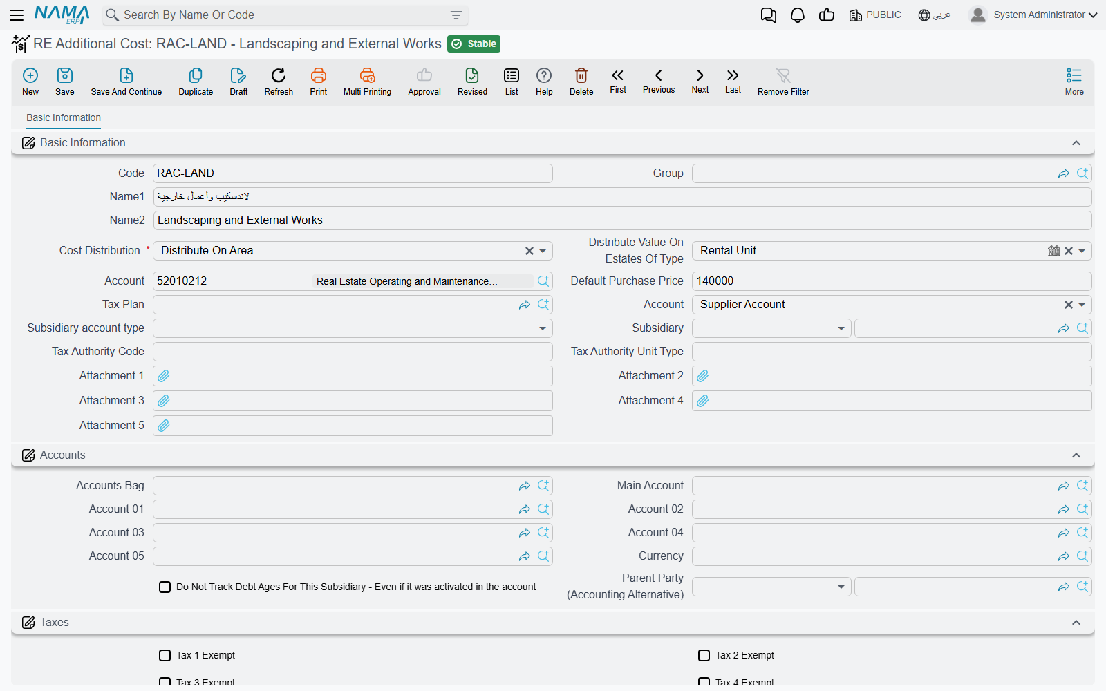Open the Subsidiary type dropdown
The width and height of the screenshot is (1106, 691).
841,328
